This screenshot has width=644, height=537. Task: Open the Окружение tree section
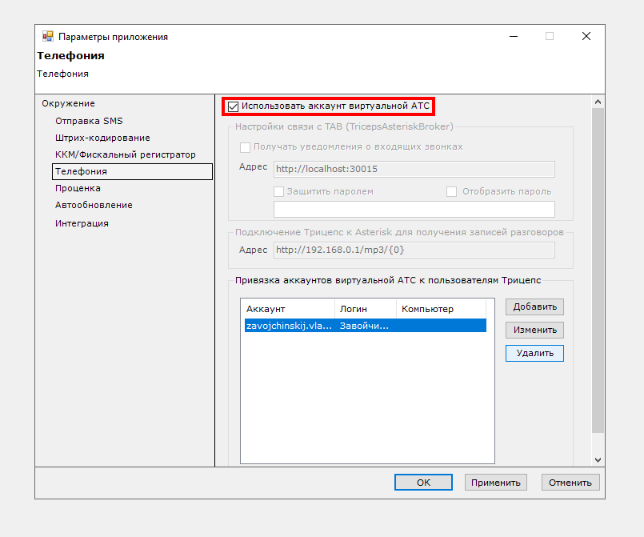click(x=68, y=103)
